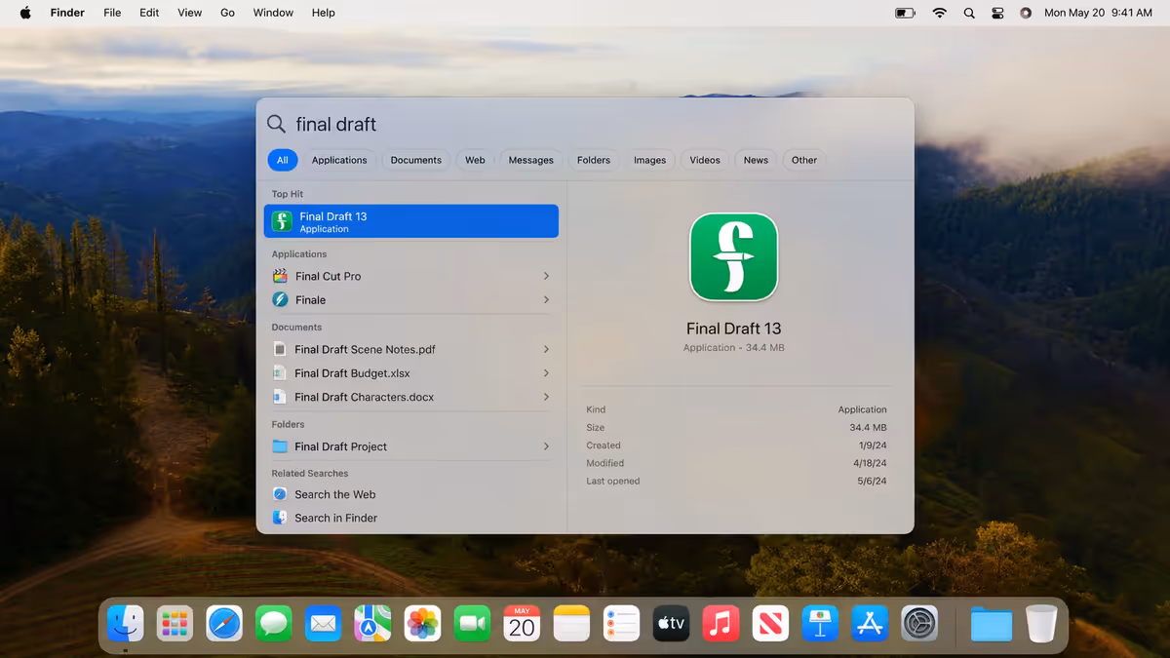Image resolution: width=1170 pixels, height=658 pixels.
Task: Click the Finder icon beside Search in Finder
Action: [x=280, y=518]
